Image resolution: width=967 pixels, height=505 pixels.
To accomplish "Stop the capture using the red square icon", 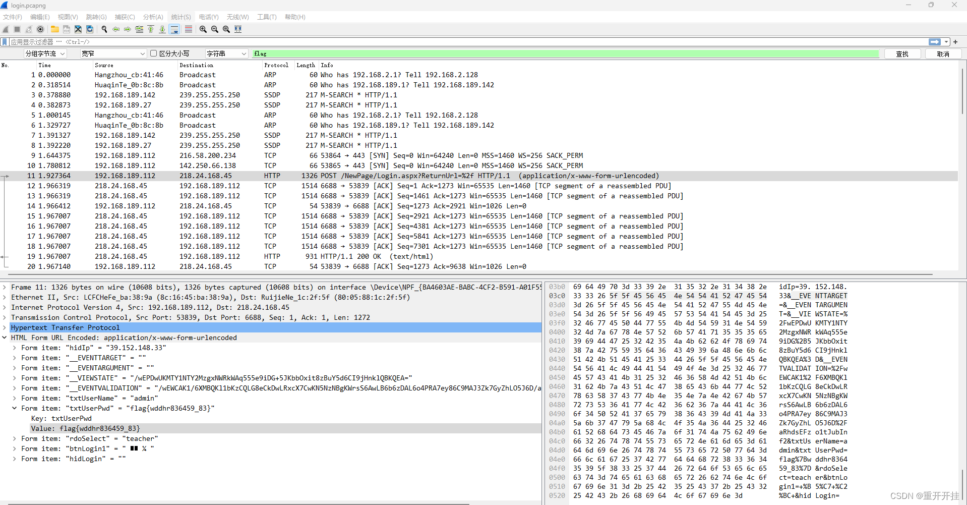I will [x=17, y=29].
